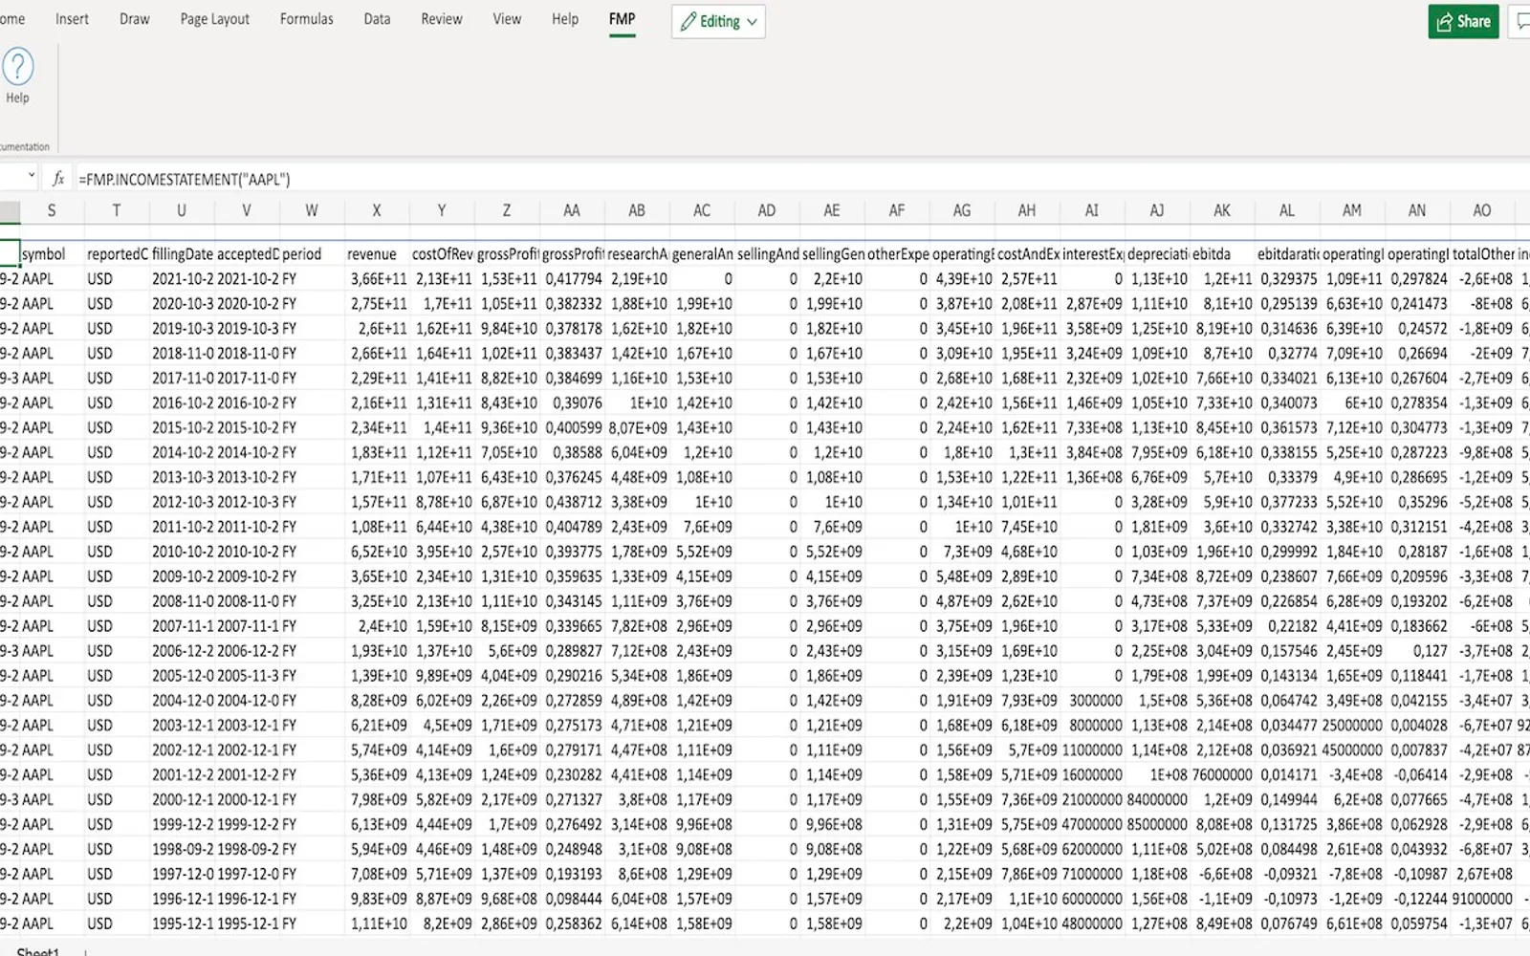Select column AO header
The width and height of the screenshot is (1530, 956).
point(1482,210)
